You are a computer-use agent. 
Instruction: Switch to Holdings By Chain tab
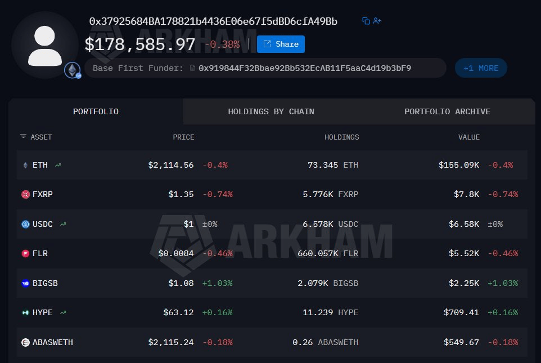click(x=271, y=111)
